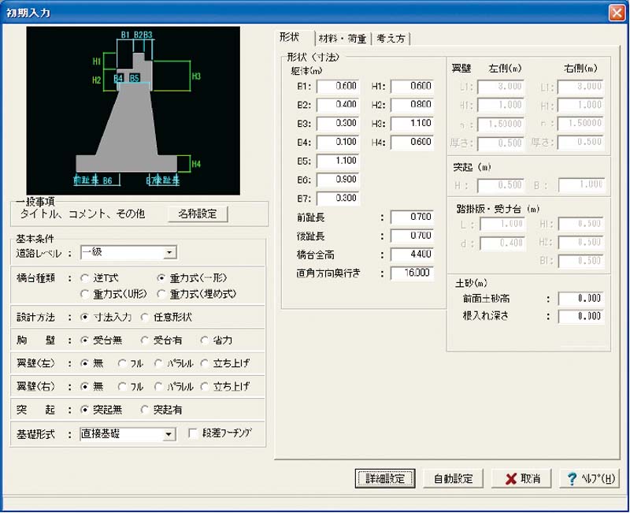The height and width of the screenshot is (513, 630).
Task: Select 任意形状 design method
Action: pyautogui.click(x=145, y=318)
